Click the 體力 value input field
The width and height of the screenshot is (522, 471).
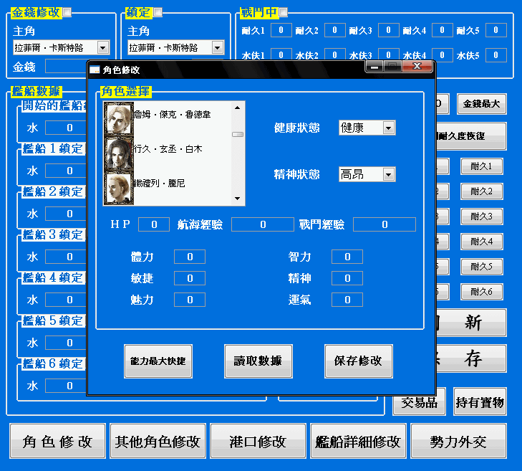190,257
